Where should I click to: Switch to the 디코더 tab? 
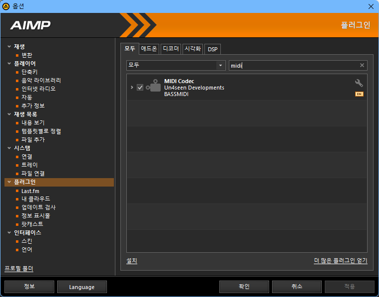(171, 49)
